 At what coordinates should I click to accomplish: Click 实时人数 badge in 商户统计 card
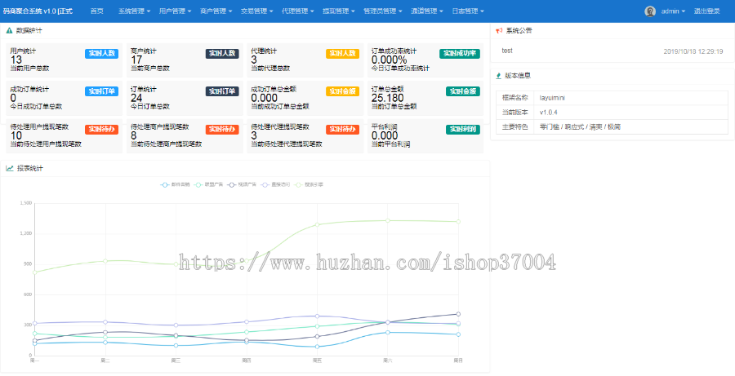pyautogui.click(x=222, y=53)
